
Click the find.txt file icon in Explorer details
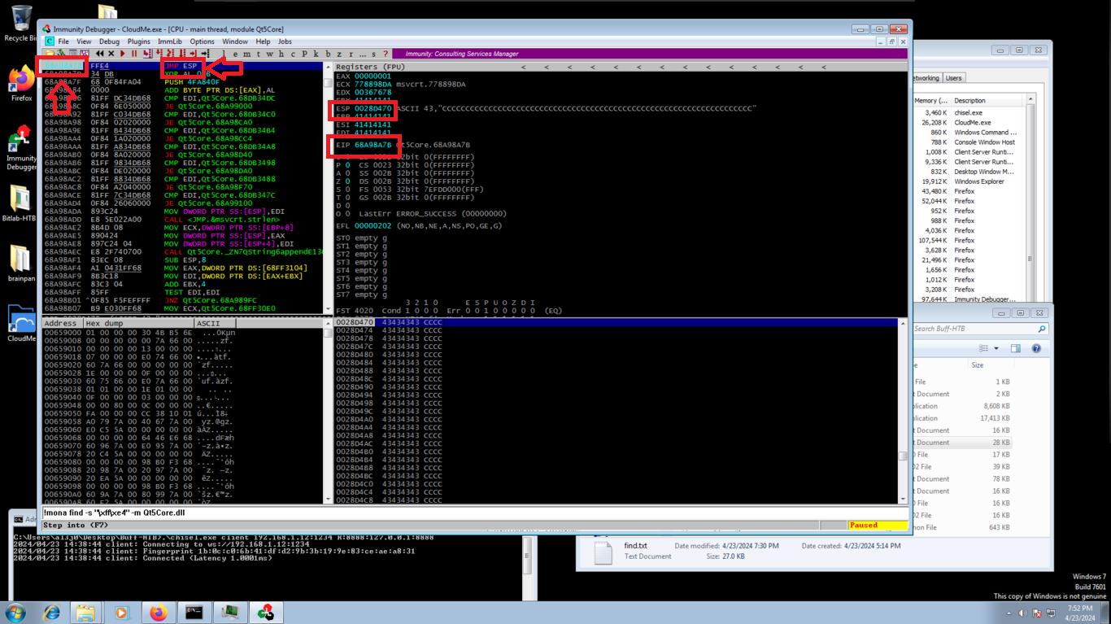(x=603, y=552)
